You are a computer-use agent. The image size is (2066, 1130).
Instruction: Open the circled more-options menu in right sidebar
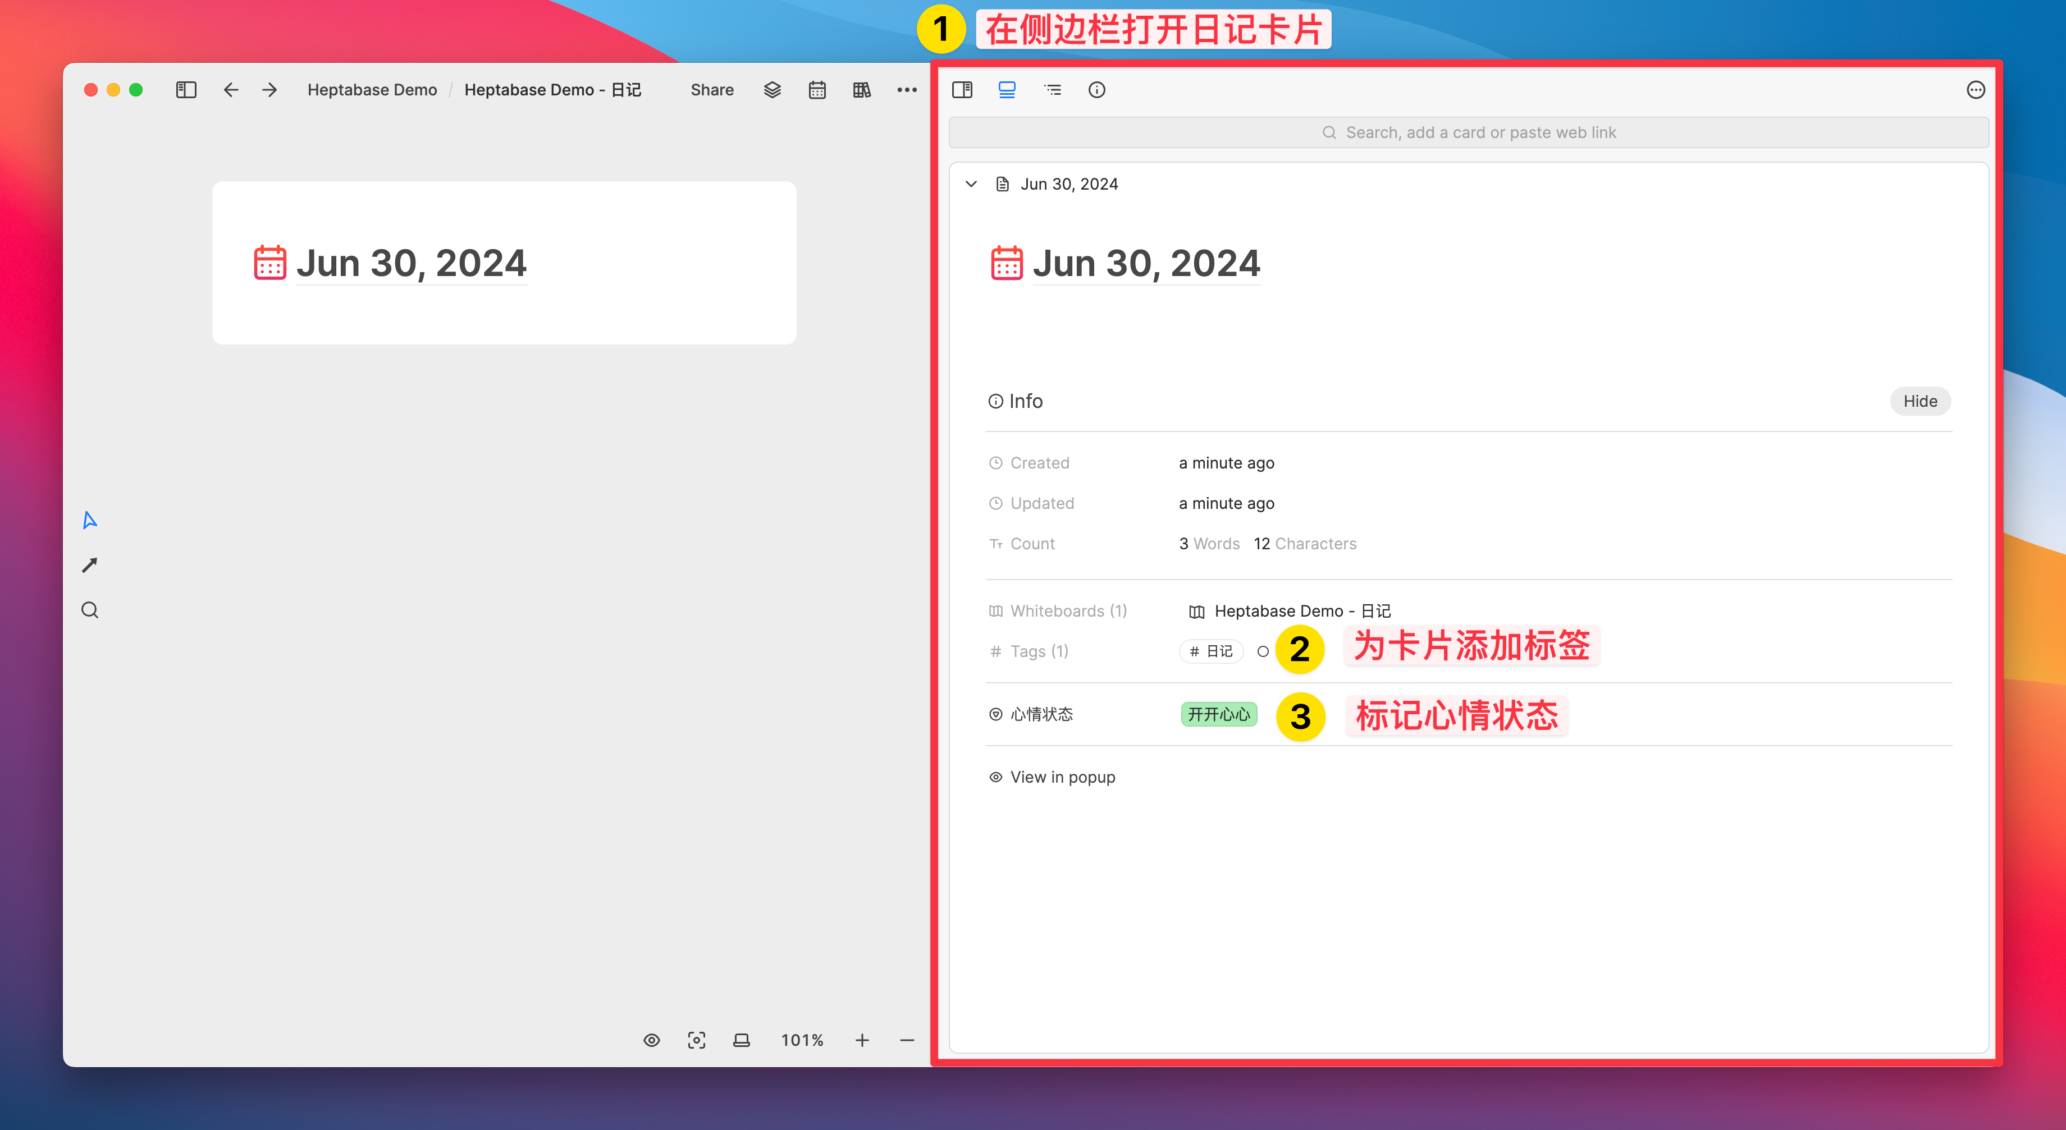(x=1976, y=90)
